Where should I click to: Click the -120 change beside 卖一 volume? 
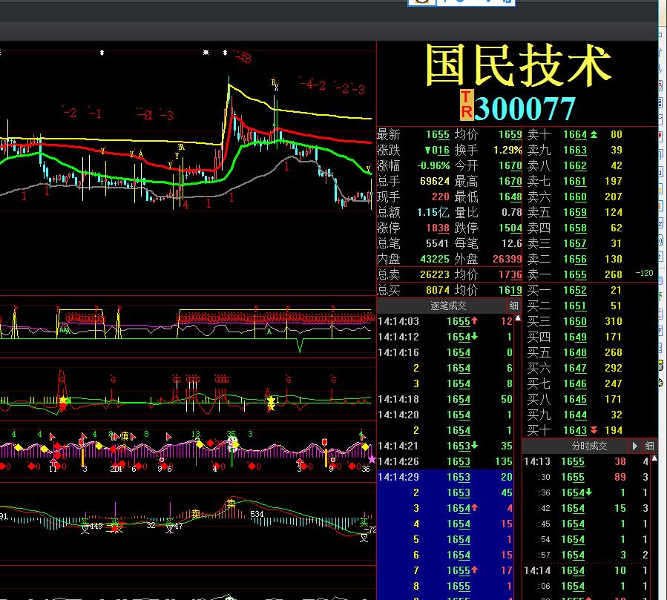(x=644, y=273)
